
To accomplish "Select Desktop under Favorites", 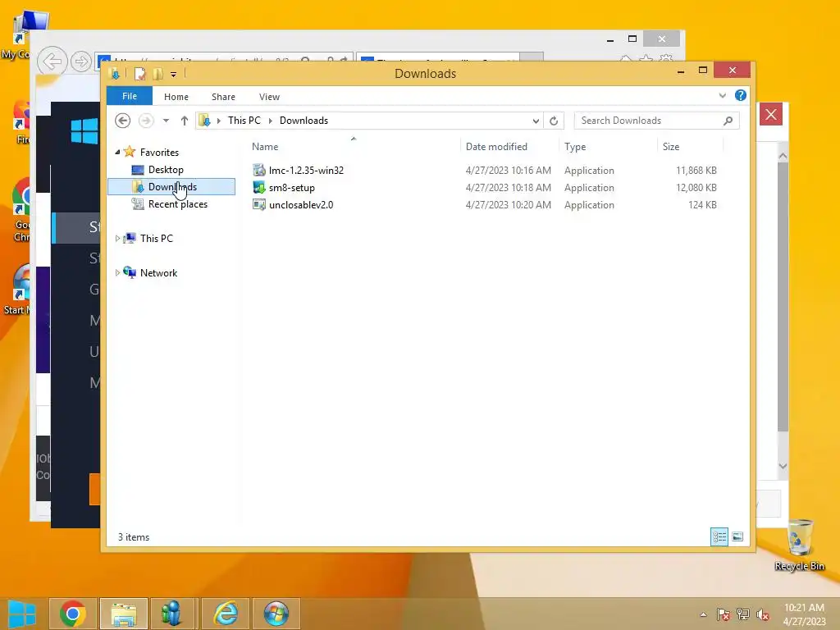I will [x=166, y=170].
